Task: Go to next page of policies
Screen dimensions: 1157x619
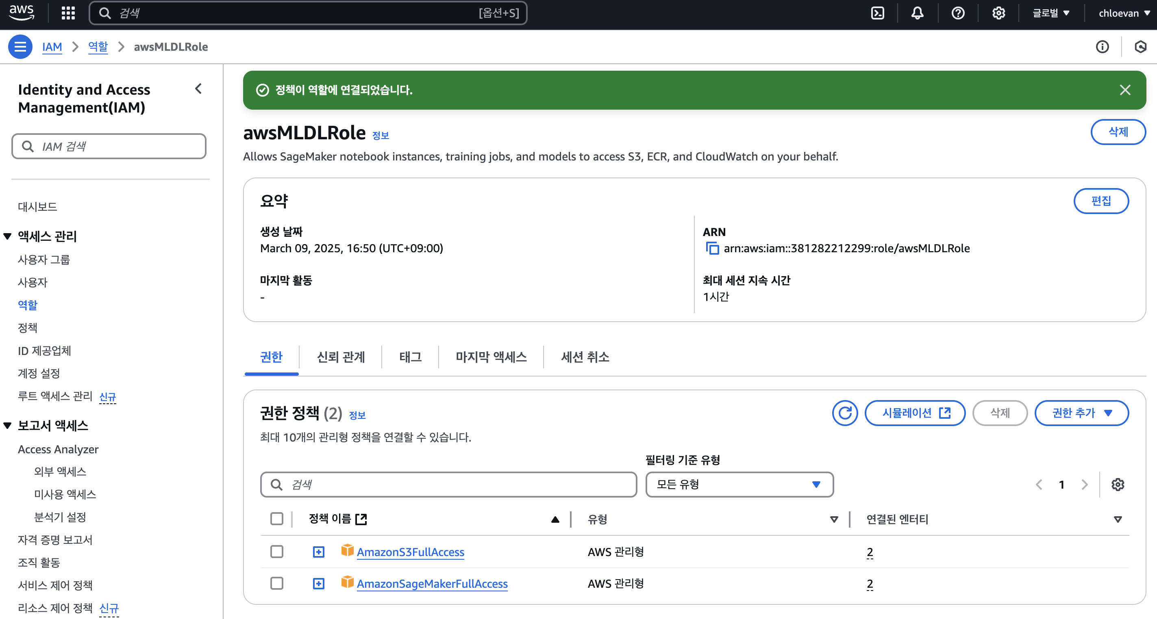Action: (x=1084, y=485)
